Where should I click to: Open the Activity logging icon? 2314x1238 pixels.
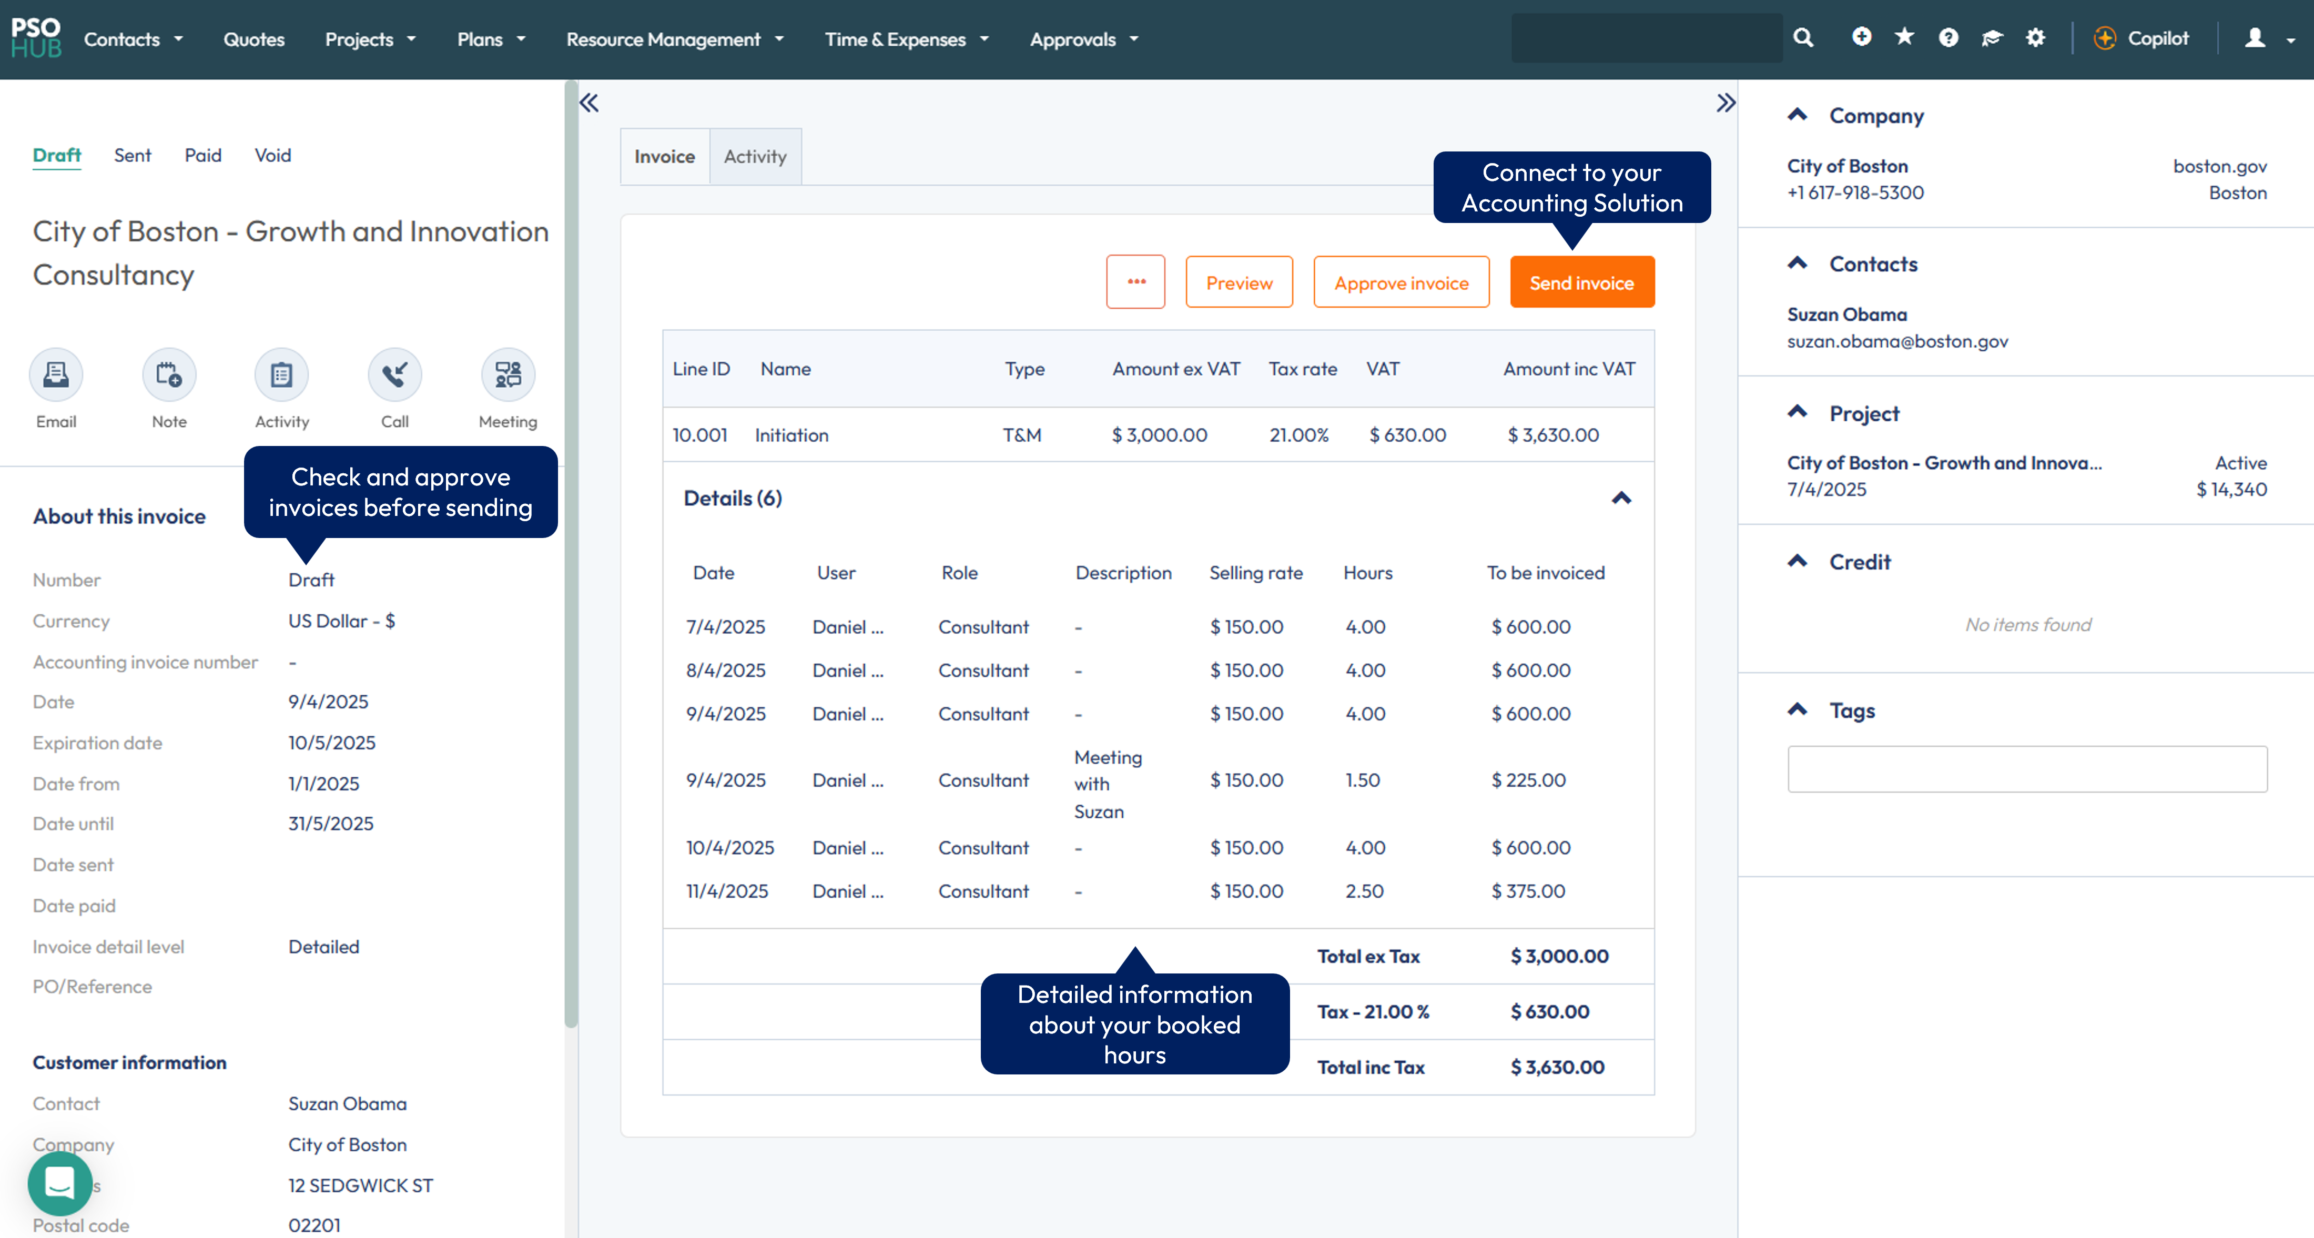click(x=281, y=374)
